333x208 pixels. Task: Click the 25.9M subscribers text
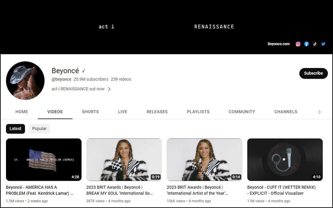[x=91, y=79]
